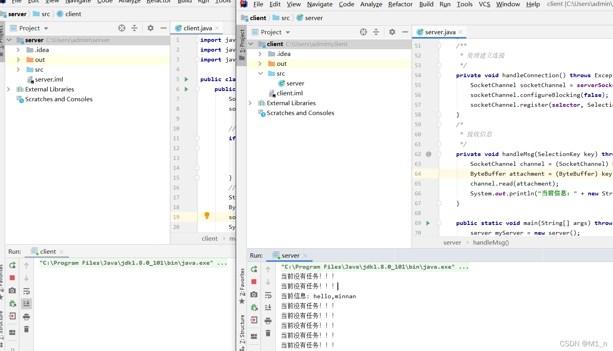Rerun client in left Run panel

click(x=12, y=265)
